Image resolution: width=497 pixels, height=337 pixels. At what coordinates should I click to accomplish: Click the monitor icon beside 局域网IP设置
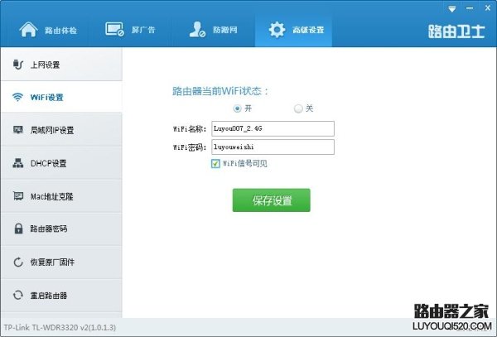[18, 130]
